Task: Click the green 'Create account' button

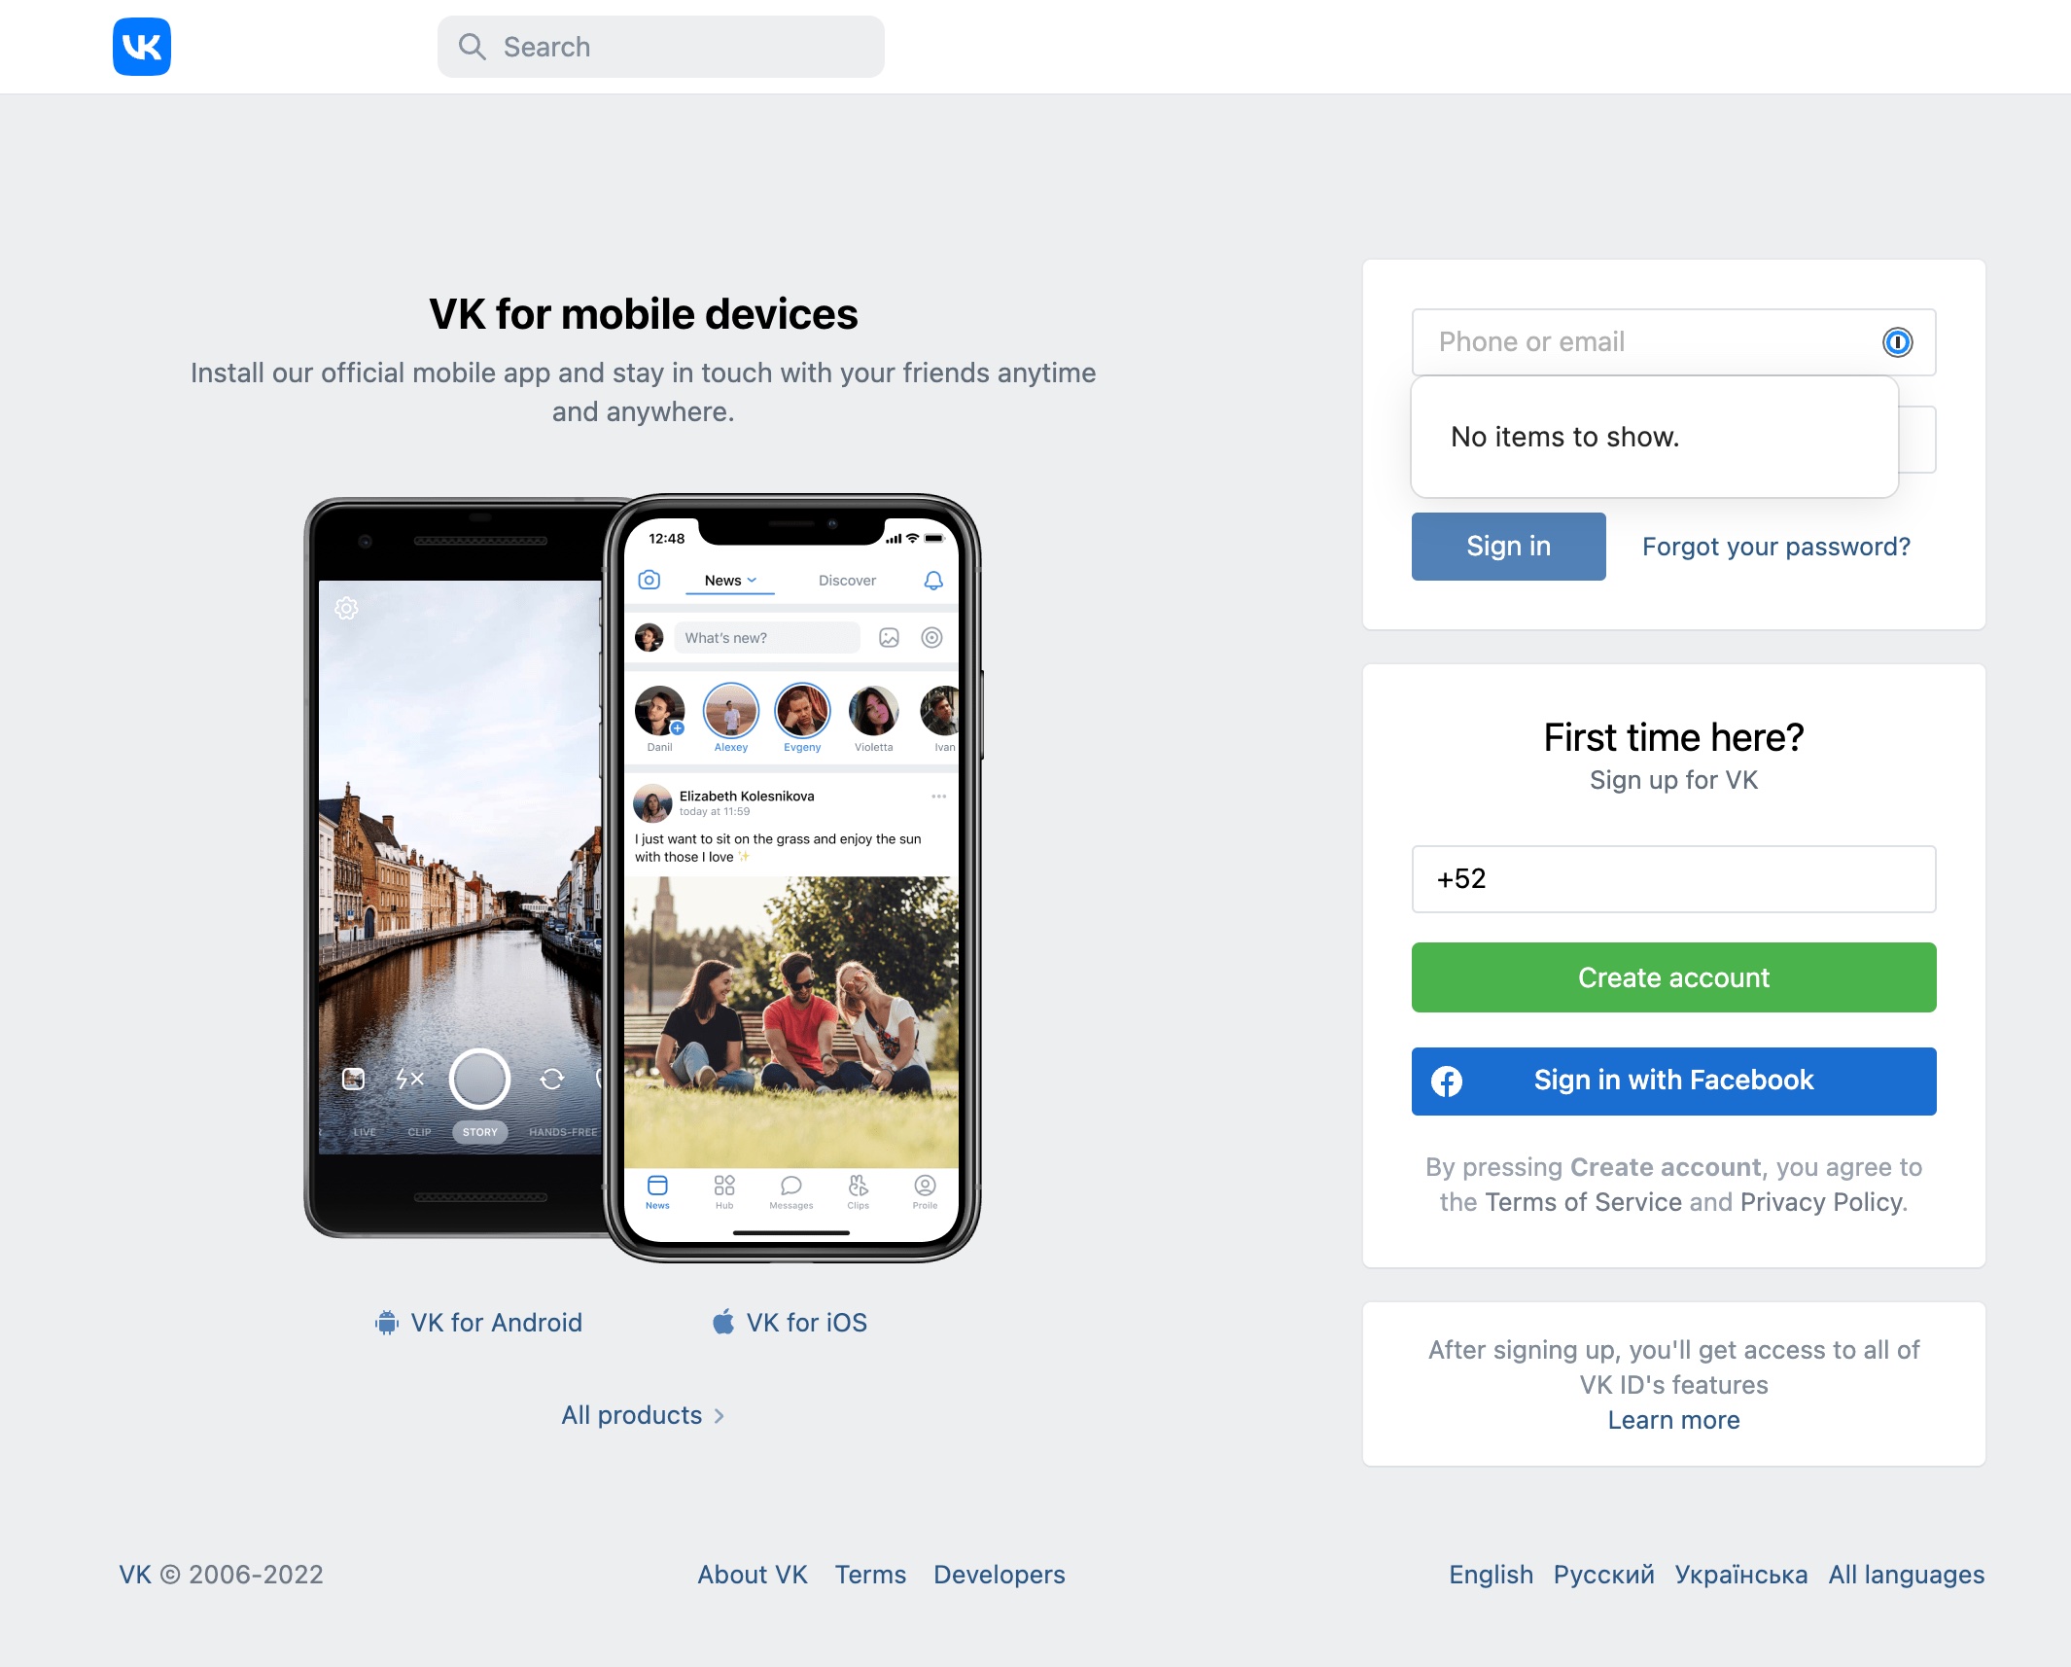Action: tap(1673, 976)
